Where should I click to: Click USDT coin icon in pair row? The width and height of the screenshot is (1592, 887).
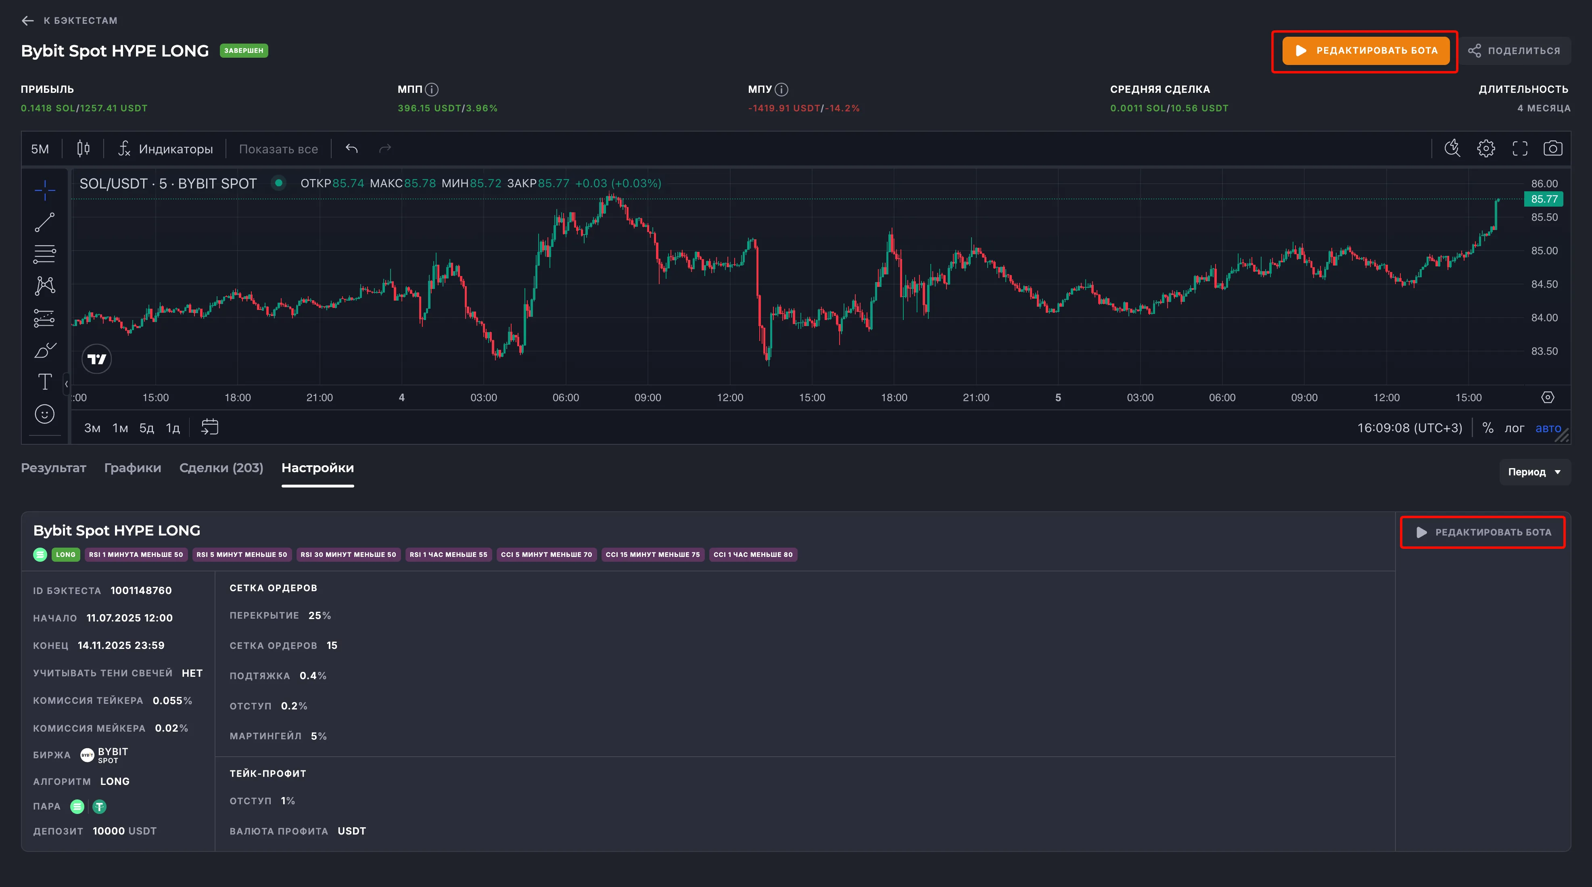100,807
